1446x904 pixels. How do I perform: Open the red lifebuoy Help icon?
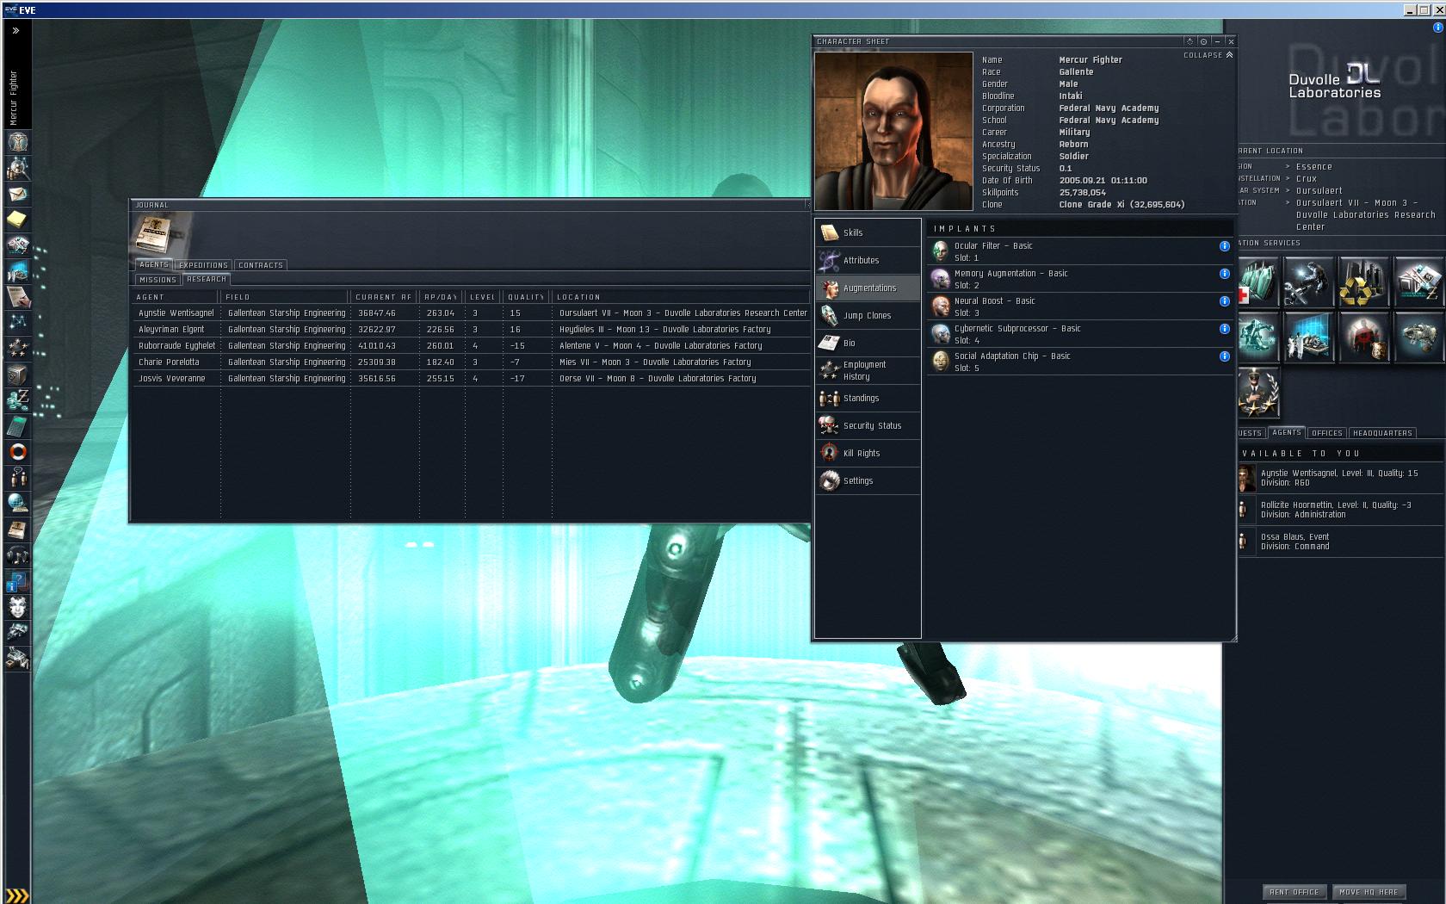click(x=18, y=452)
